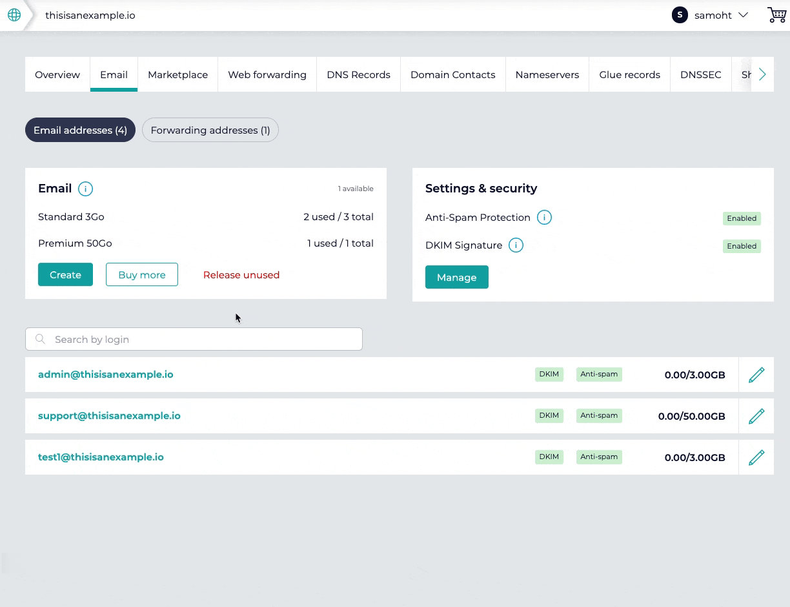Go to the Nameservers tab
This screenshot has height=607, width=790.
[x=547, y=74]
